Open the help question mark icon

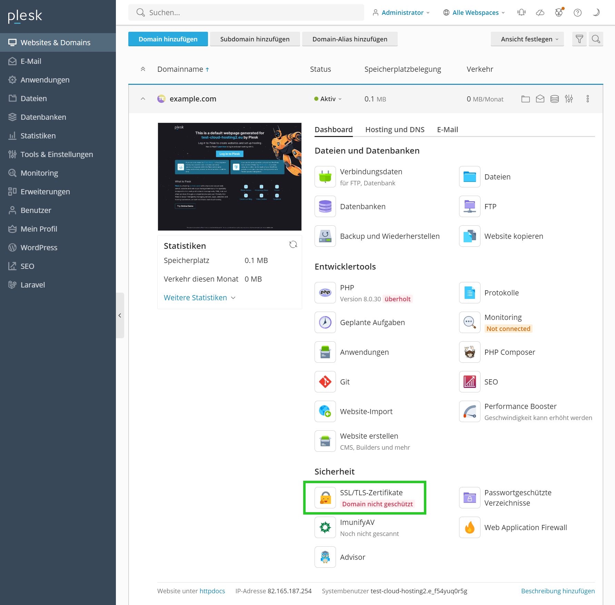pyautogui.click(x=577, y=13)
